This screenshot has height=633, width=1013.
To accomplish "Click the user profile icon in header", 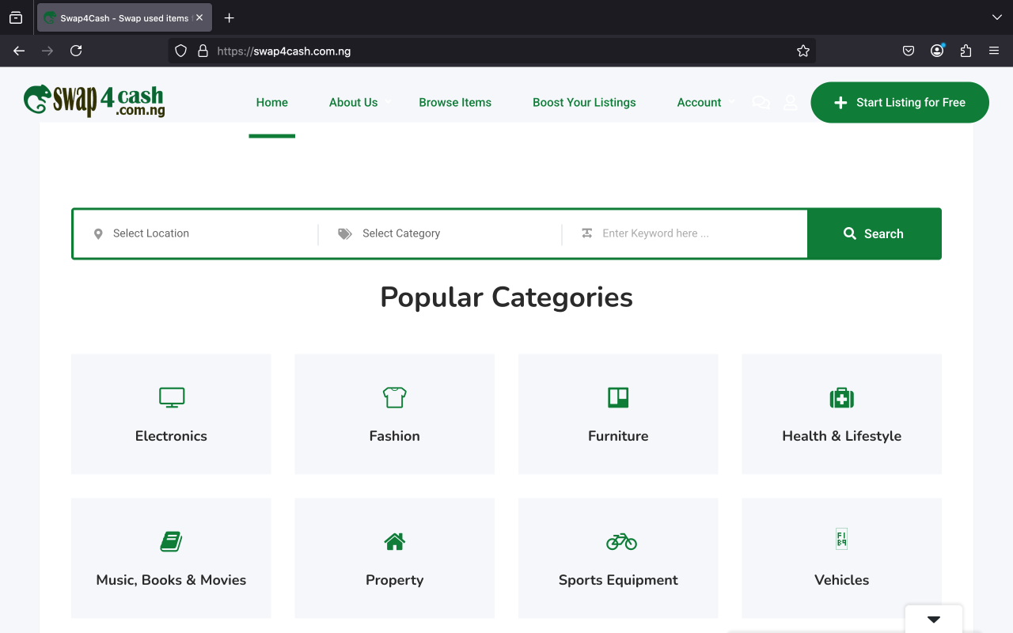I will (790, 103).
